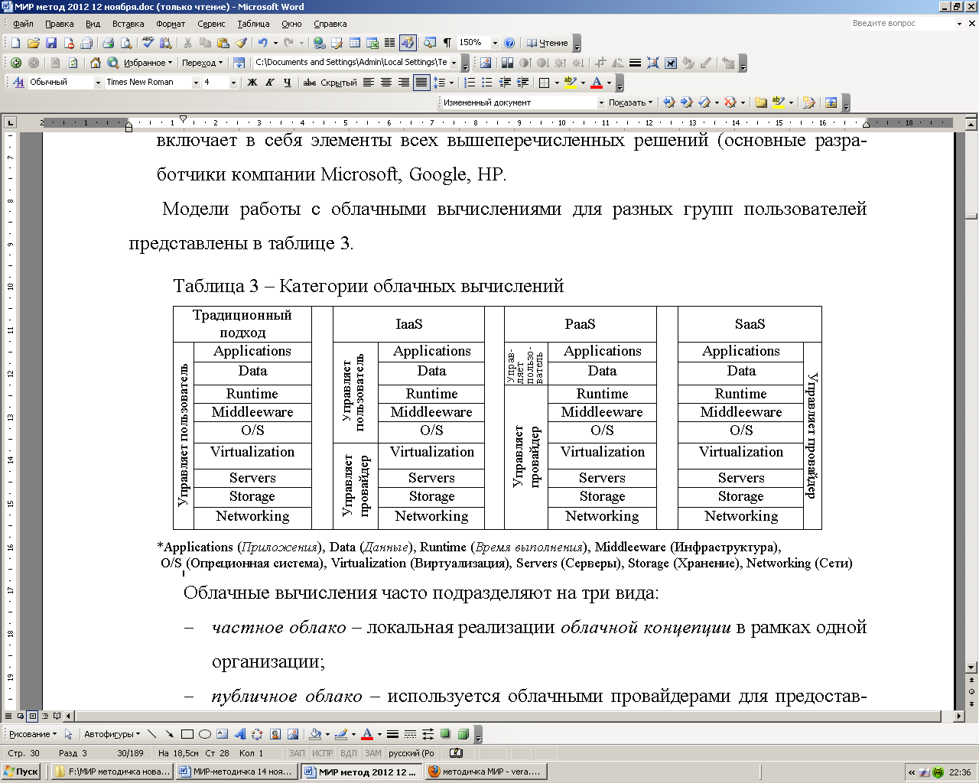979x783 pixels.
Task: Open Microsoft Word Help question icon
Action: (x=509, y=44)
